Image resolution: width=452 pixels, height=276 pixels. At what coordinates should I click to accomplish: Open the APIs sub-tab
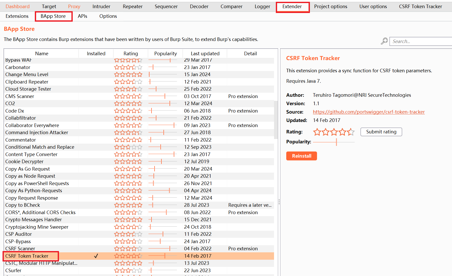[x=82, y=16]
